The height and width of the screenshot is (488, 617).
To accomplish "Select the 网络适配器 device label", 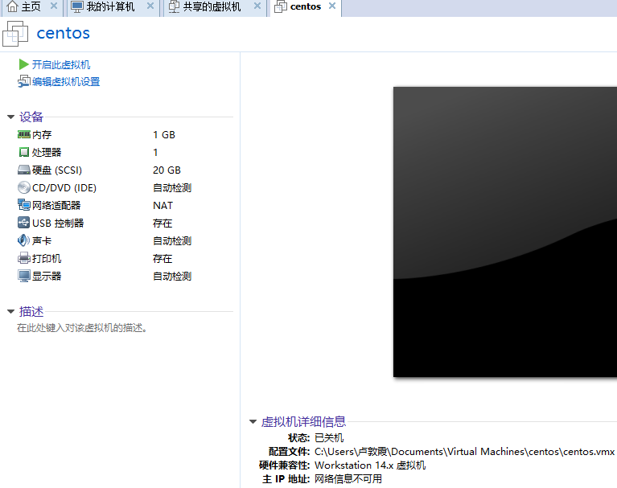I will click(56, 205).
